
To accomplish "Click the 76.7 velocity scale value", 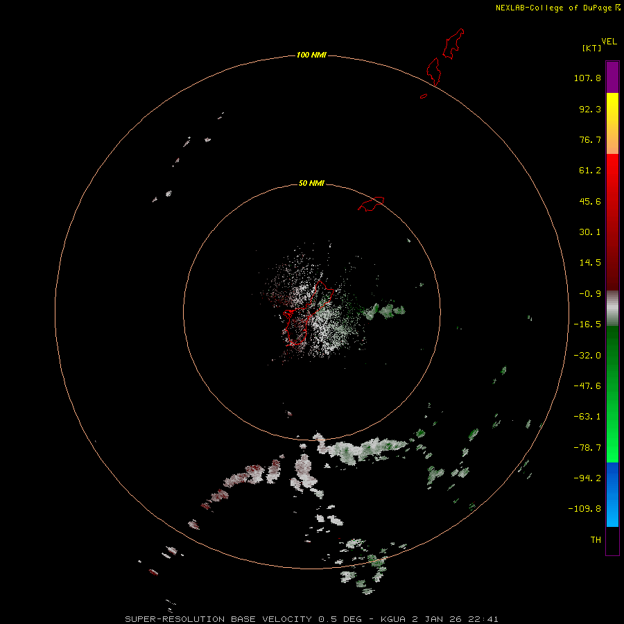I will [x=590, y=139].
